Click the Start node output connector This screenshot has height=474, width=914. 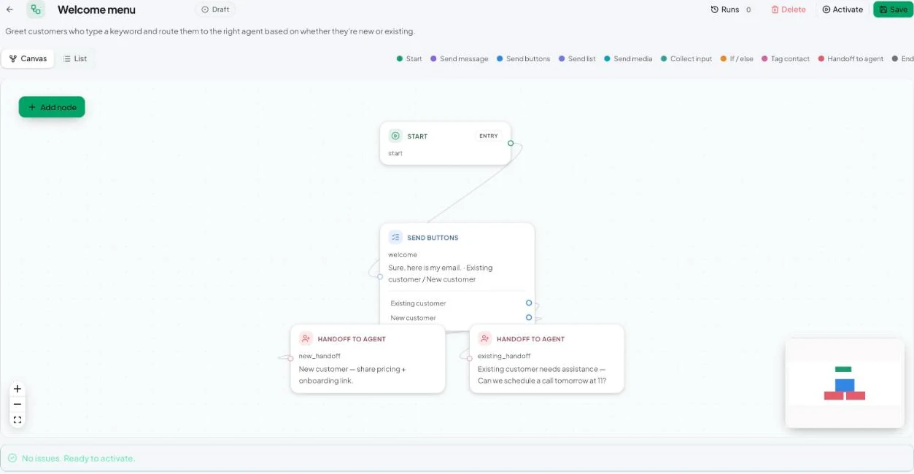point(511,143)
